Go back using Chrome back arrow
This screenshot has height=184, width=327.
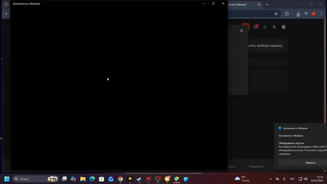click(x=7, y=14)
